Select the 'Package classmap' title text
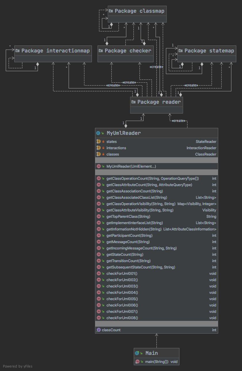This screenshot has height=371, width=242. pos(140,11)
